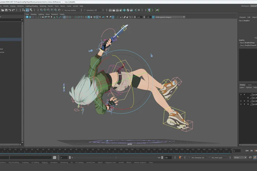Enable the Snap to points magnet icon
This screenshot has width=257, height=171.
pyautogui.click(x=49, y=10)
